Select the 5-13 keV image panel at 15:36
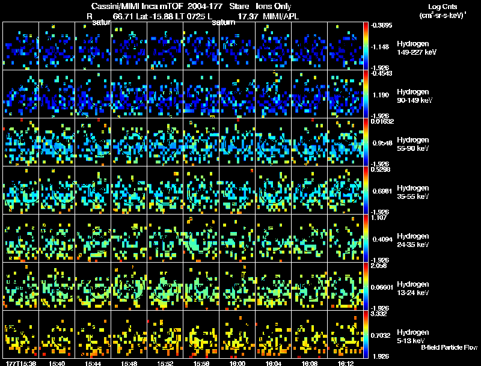This screenshot has width=481, height=366. coord(20,335)
